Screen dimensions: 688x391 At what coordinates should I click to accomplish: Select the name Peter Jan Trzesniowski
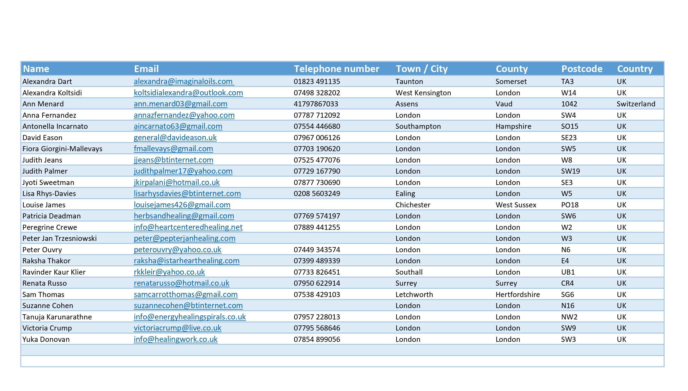[59, 238]
